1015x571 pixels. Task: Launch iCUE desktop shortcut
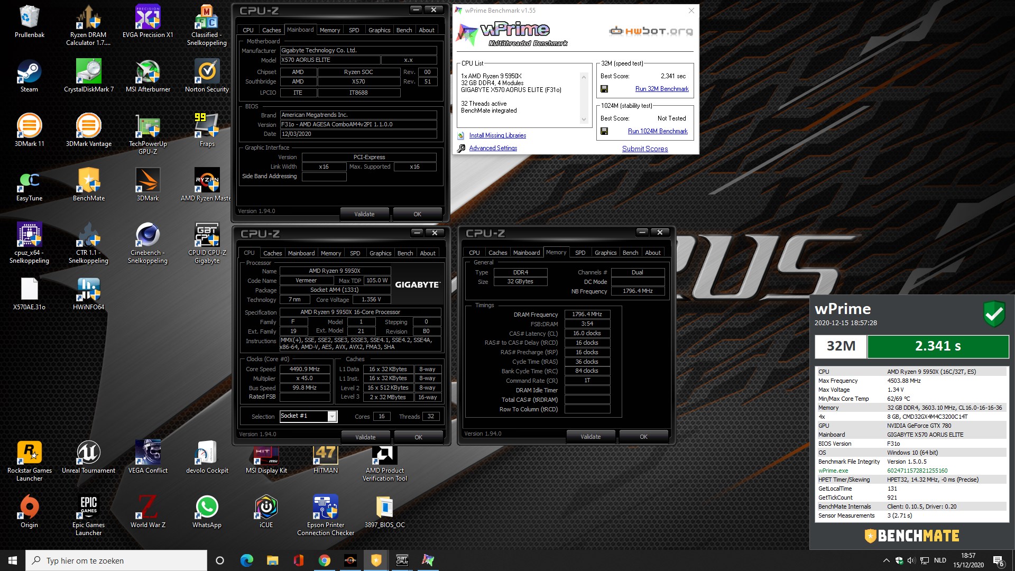[x=266, y=512]
